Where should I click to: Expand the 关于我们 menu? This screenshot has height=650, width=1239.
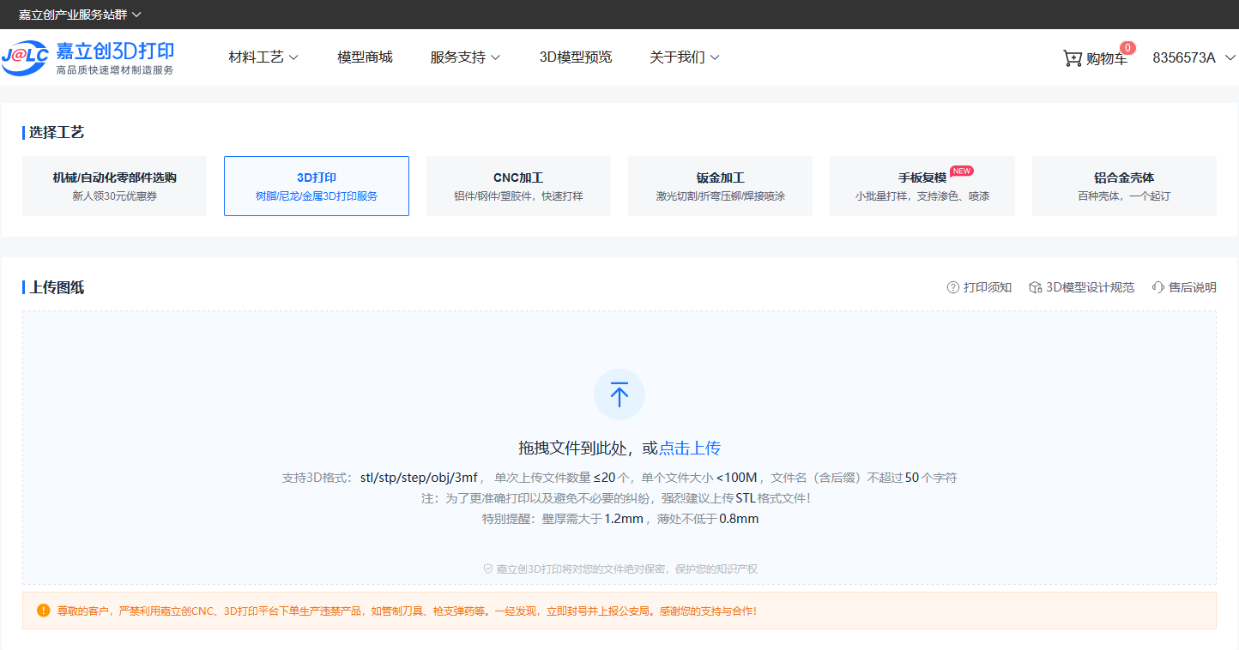685,57
